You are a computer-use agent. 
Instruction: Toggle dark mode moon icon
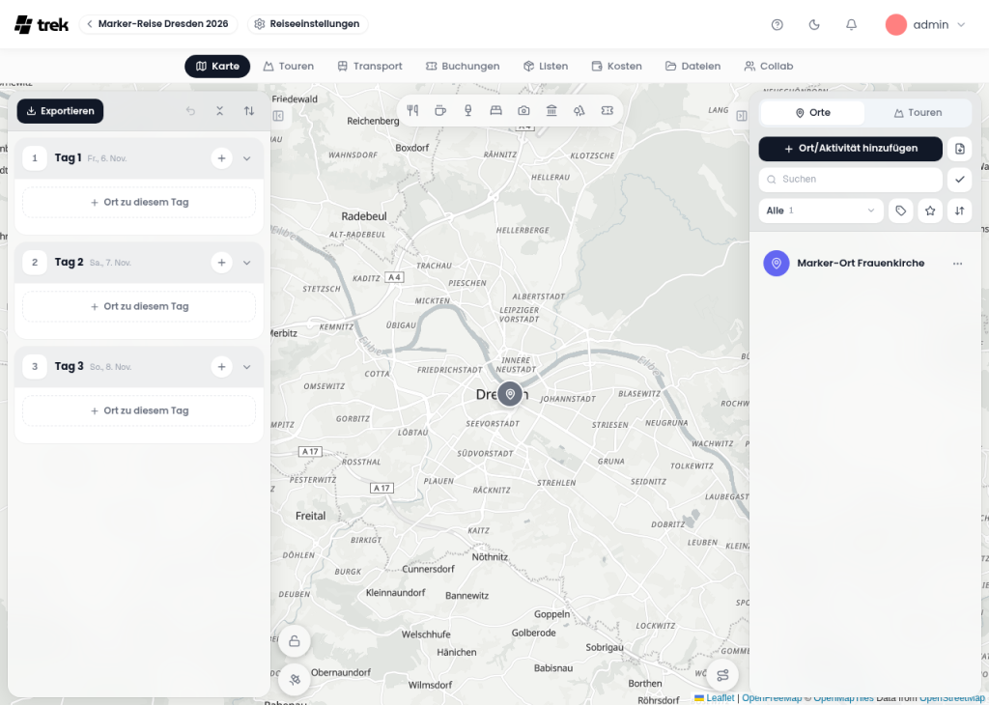click(814, 24)
